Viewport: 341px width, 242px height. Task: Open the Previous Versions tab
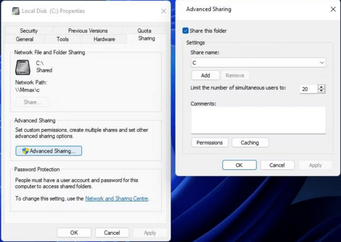[88, 31]
